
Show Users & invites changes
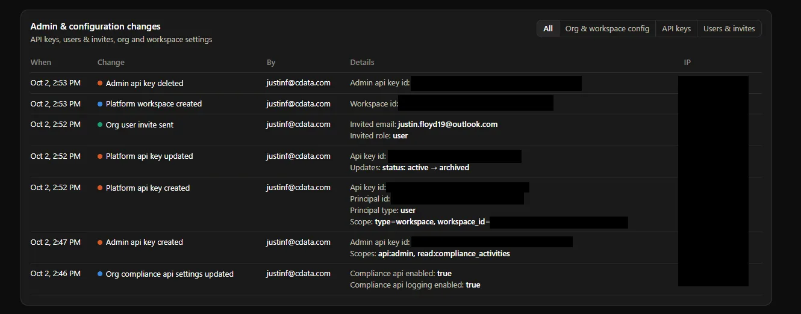coord(729,29)
